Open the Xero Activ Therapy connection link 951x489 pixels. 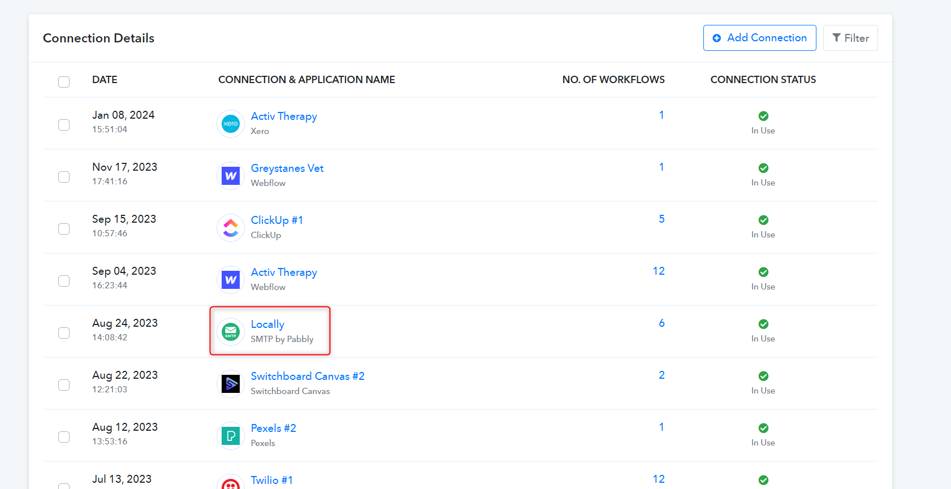pyautogui.click(x=284, y=116)
